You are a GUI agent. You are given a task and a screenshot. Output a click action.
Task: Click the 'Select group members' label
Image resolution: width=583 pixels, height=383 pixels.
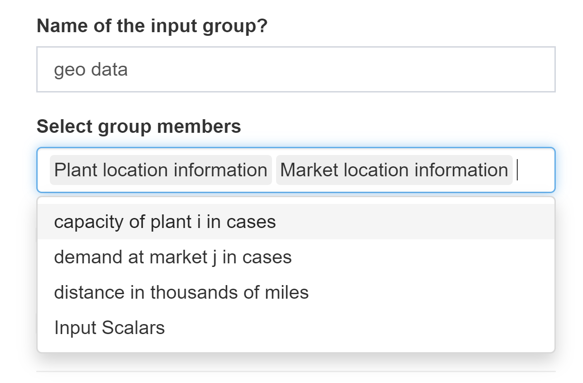(x=139, y=126)
